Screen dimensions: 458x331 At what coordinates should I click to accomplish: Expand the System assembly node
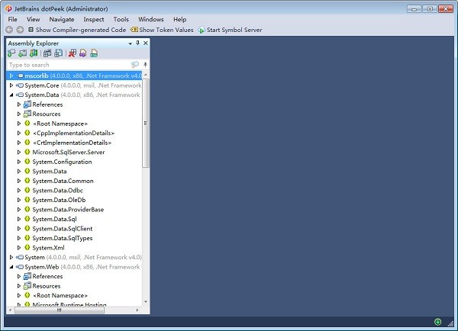pyautogui.click(x=11, y=257)
